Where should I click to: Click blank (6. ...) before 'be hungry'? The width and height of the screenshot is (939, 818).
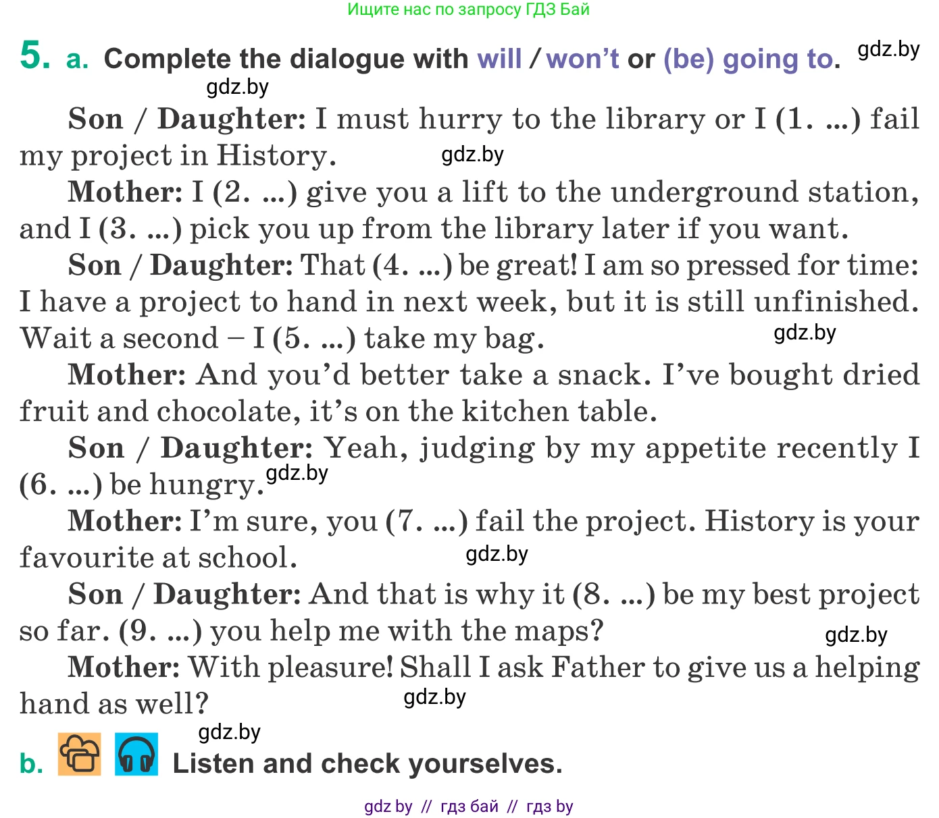(61, 485)
